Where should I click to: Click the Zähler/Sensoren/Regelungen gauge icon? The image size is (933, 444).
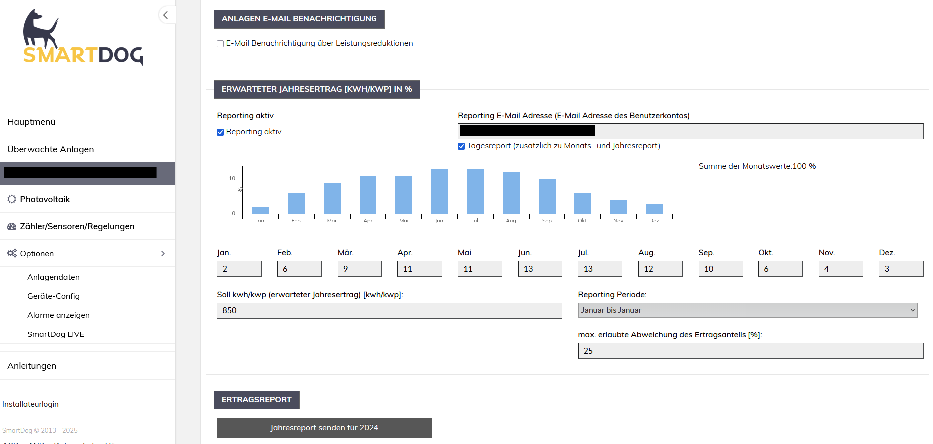click(x=12, y=226)
